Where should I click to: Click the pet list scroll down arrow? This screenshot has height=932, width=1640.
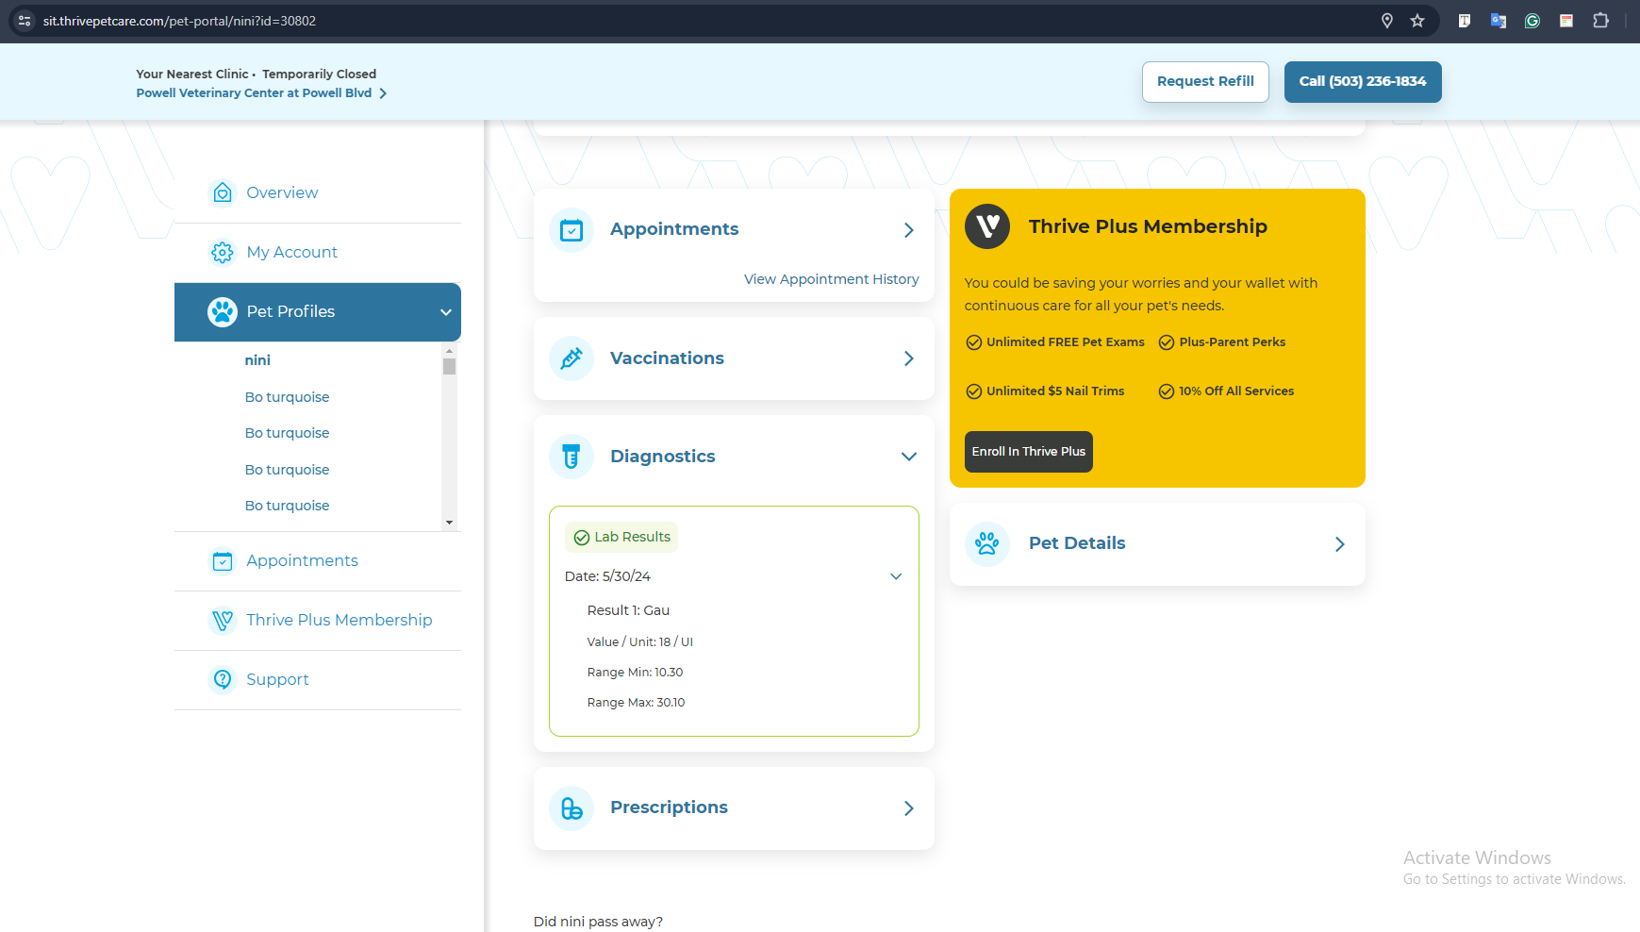pyautogui.click(x=449, y=523)
